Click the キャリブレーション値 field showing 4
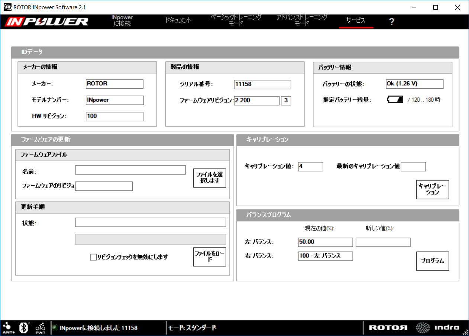This screenshot has width=469, height=336. [x=310, y=166]
